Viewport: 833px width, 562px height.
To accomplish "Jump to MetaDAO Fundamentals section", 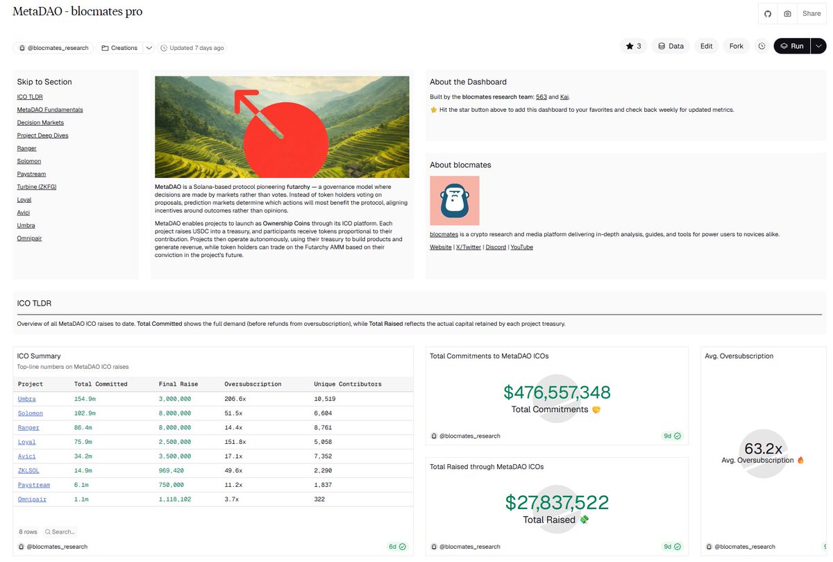I will click(x=50, y=110).
